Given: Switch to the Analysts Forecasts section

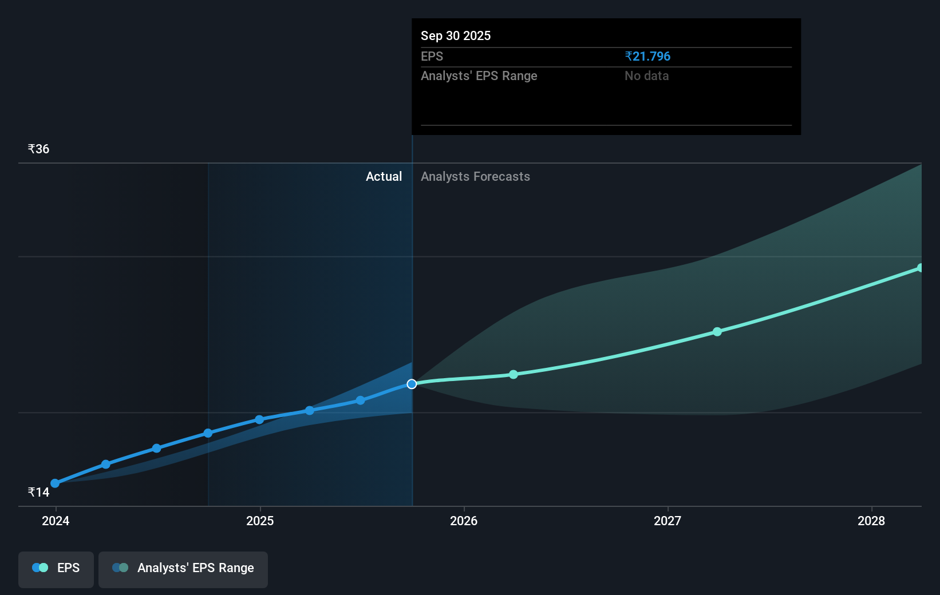Looking at the screenshot, I should click(x=475, y=176).
